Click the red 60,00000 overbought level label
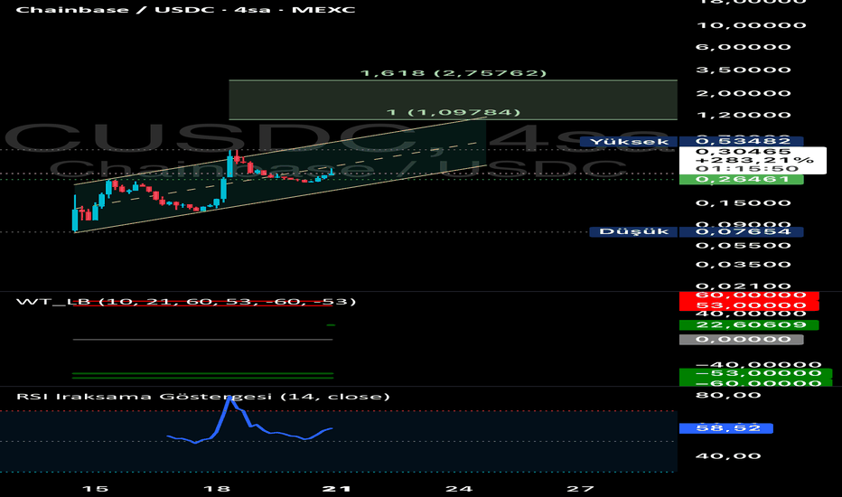Image resolution: width=842 pixels, height=497 pixels. [x=749, y=295]
